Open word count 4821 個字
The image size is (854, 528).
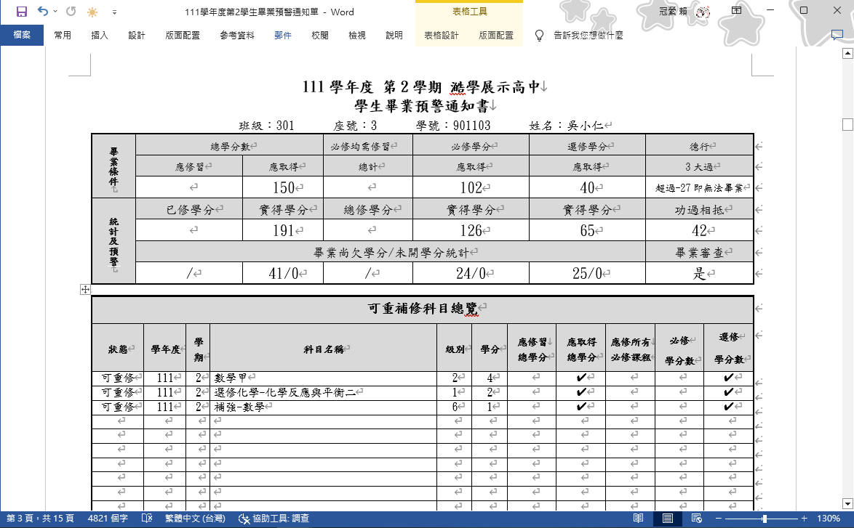tap(108, 519)
